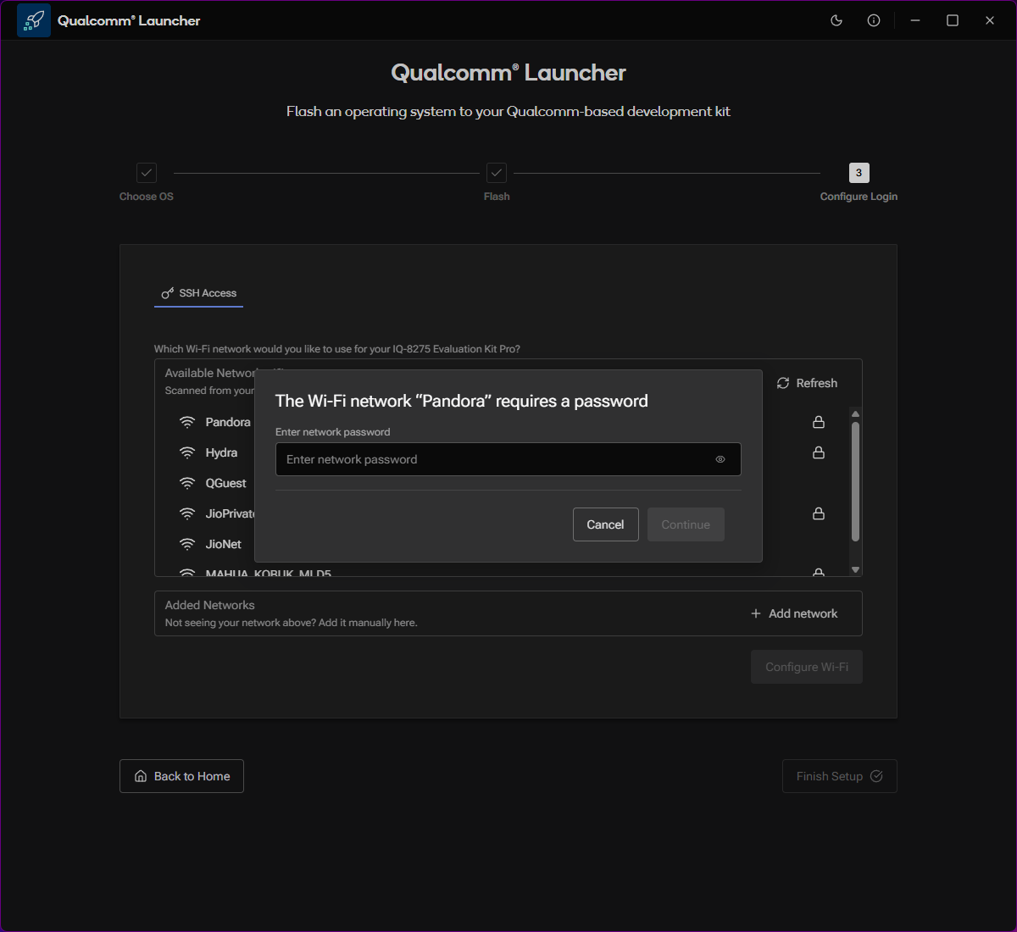Click the Finish Setup button
This screenshot has height=932, width=1017.
(x=840, y=776)
